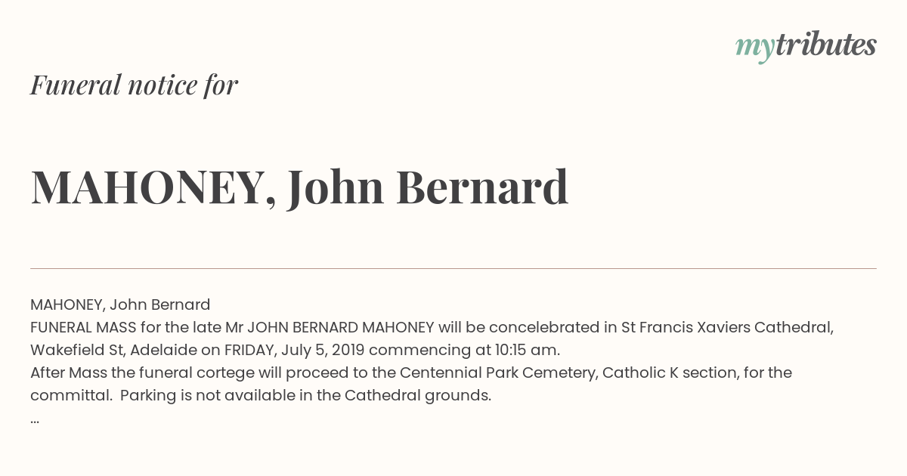Viewport: 907px width, 476px height.
Task: Click "Wakefield St, Adelaide" address text
Action: (x=114, y=350)
